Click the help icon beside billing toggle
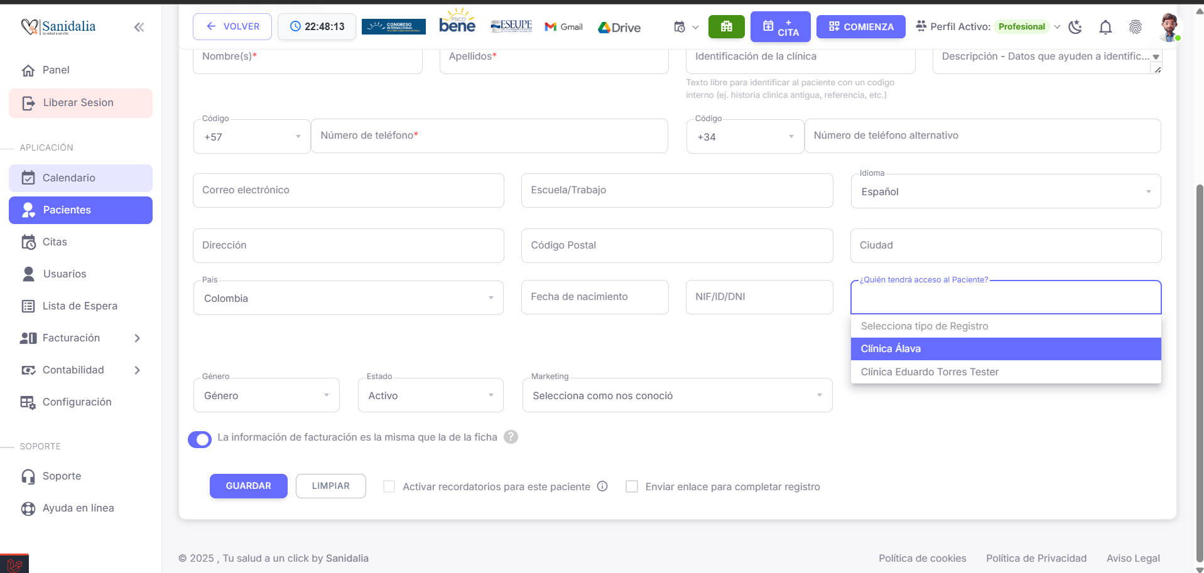The width and height of the screenshot is (1204, 573). [511, 437]
